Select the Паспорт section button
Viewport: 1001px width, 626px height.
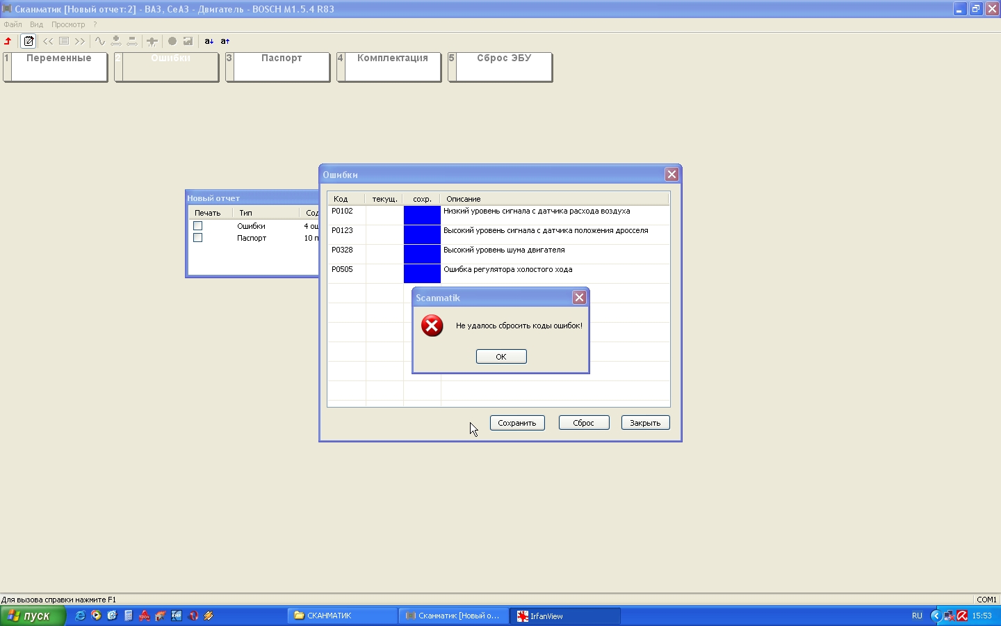(278, 67)
